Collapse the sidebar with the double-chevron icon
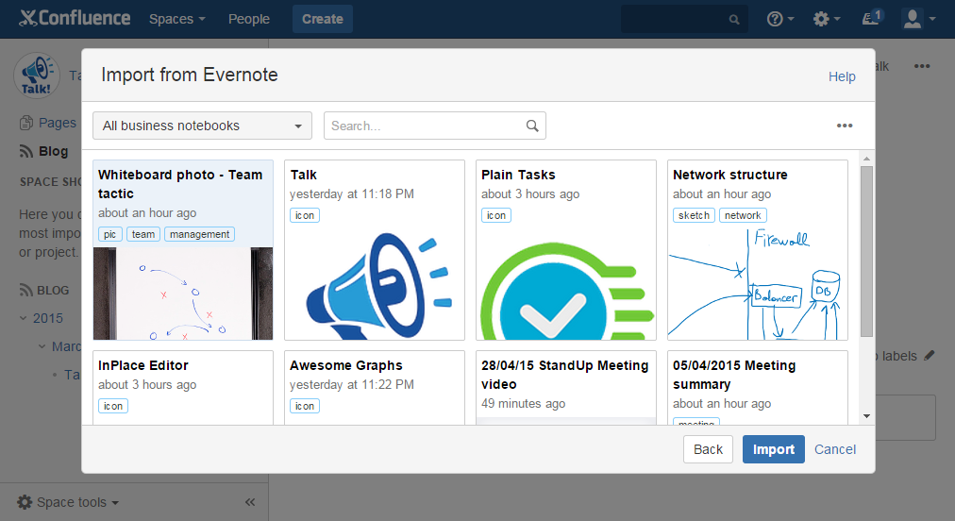This screenshot has width=955, height=521. tap(250, 502)
